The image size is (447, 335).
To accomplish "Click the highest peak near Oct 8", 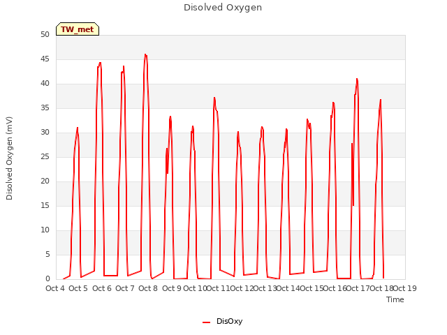I will [145, 54].
